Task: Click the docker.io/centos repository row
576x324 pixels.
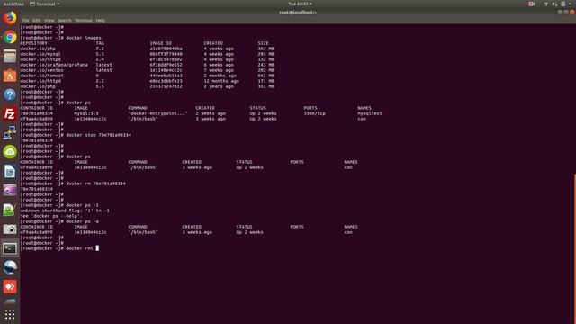Action: click(147, 70)
